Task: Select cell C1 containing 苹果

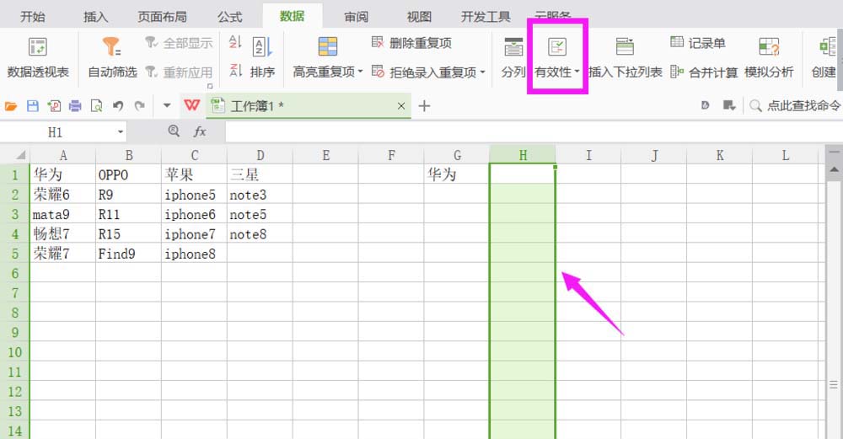Action: click(x=194, y=174)
